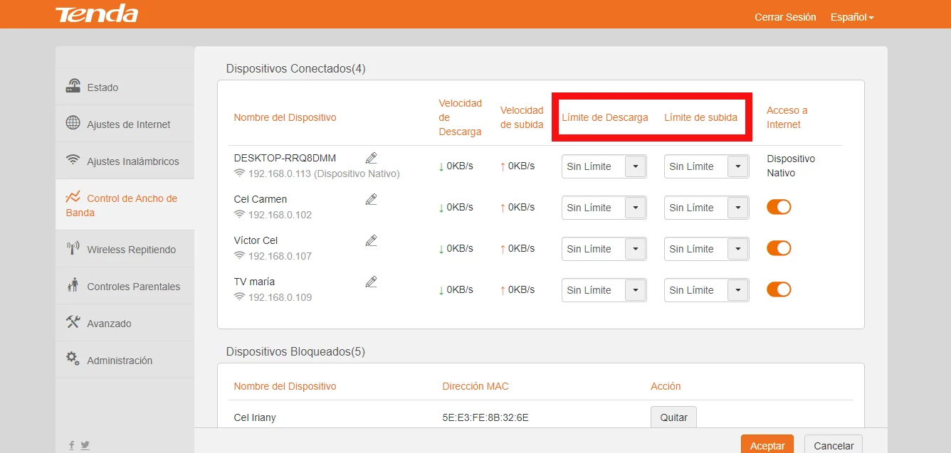Remove blocked device Cel Iriany with Quitar
The height and width of the screenshot is (453, 951).
673,417
